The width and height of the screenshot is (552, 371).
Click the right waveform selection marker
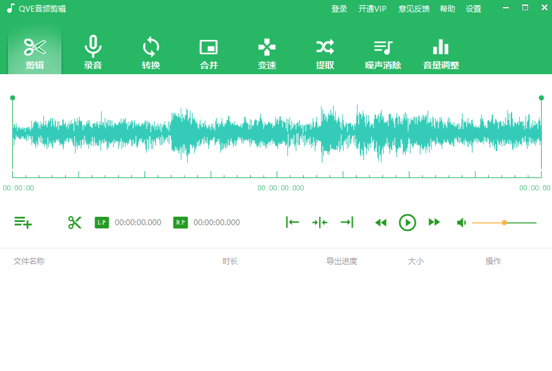pyautogui.click(x=542, y=97)
